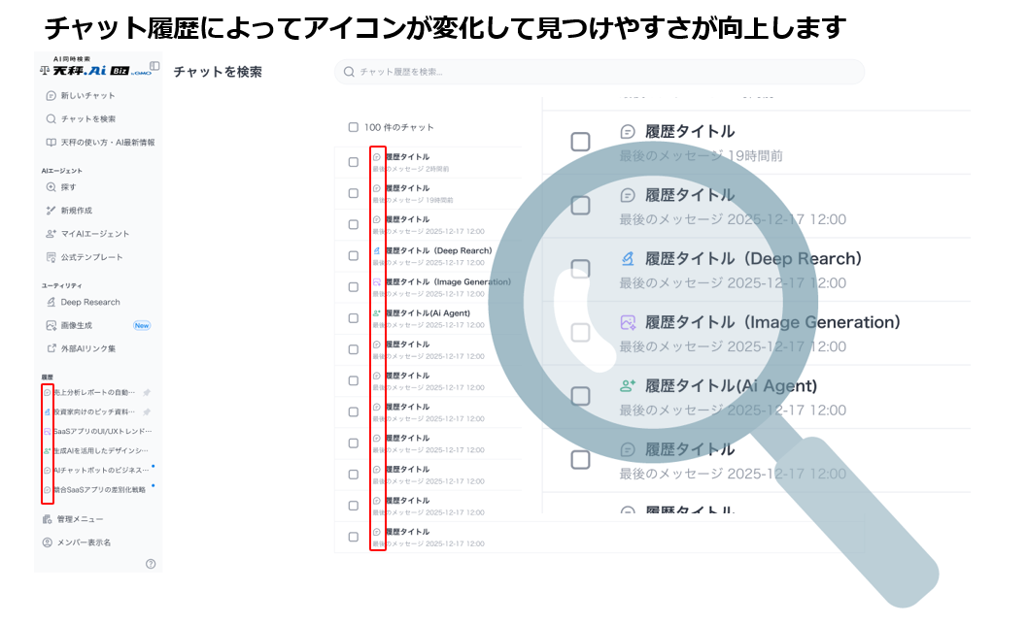Viewport: 1028px width, 624px height.
Task: Click the 100 件のチャット count label
Action: point(398,127)
